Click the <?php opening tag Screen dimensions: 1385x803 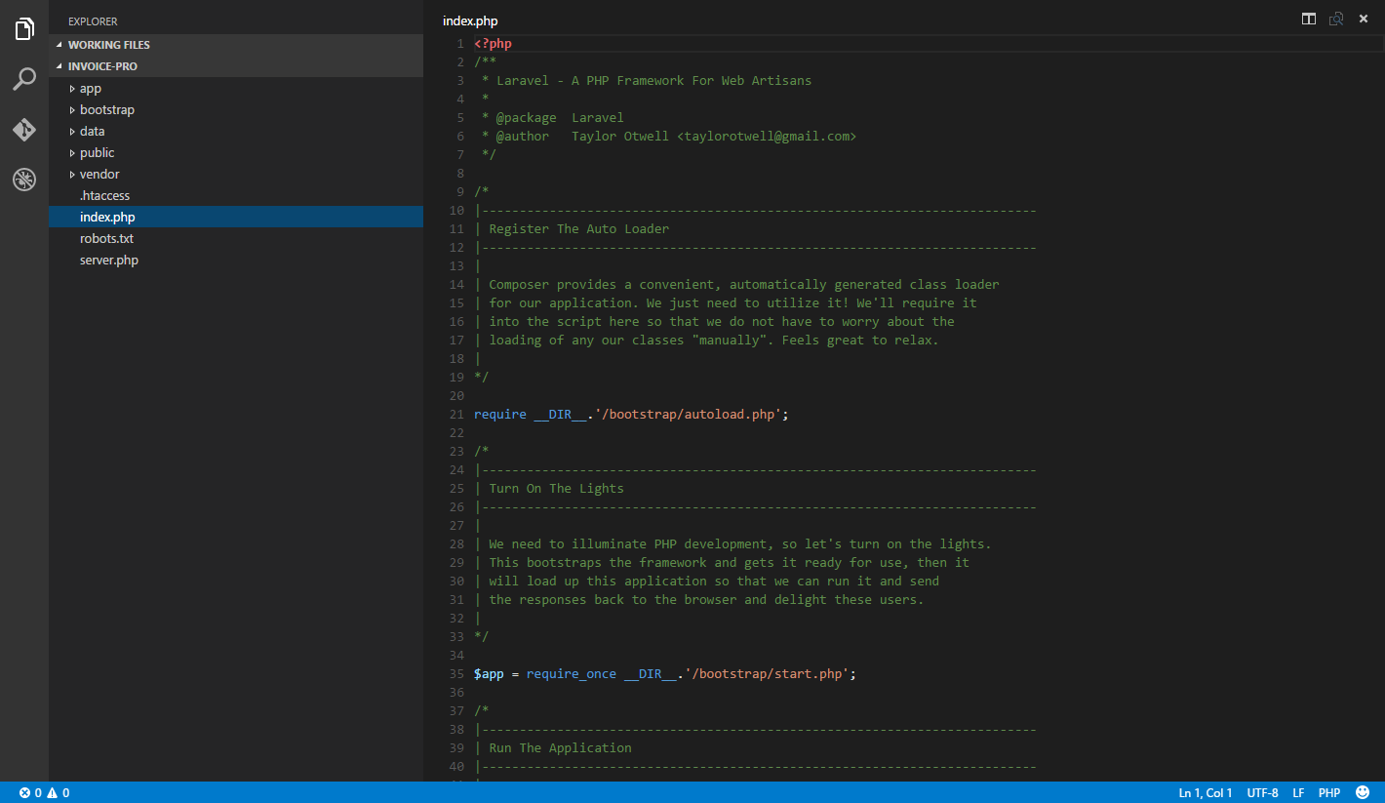click(x=493, y=44)
